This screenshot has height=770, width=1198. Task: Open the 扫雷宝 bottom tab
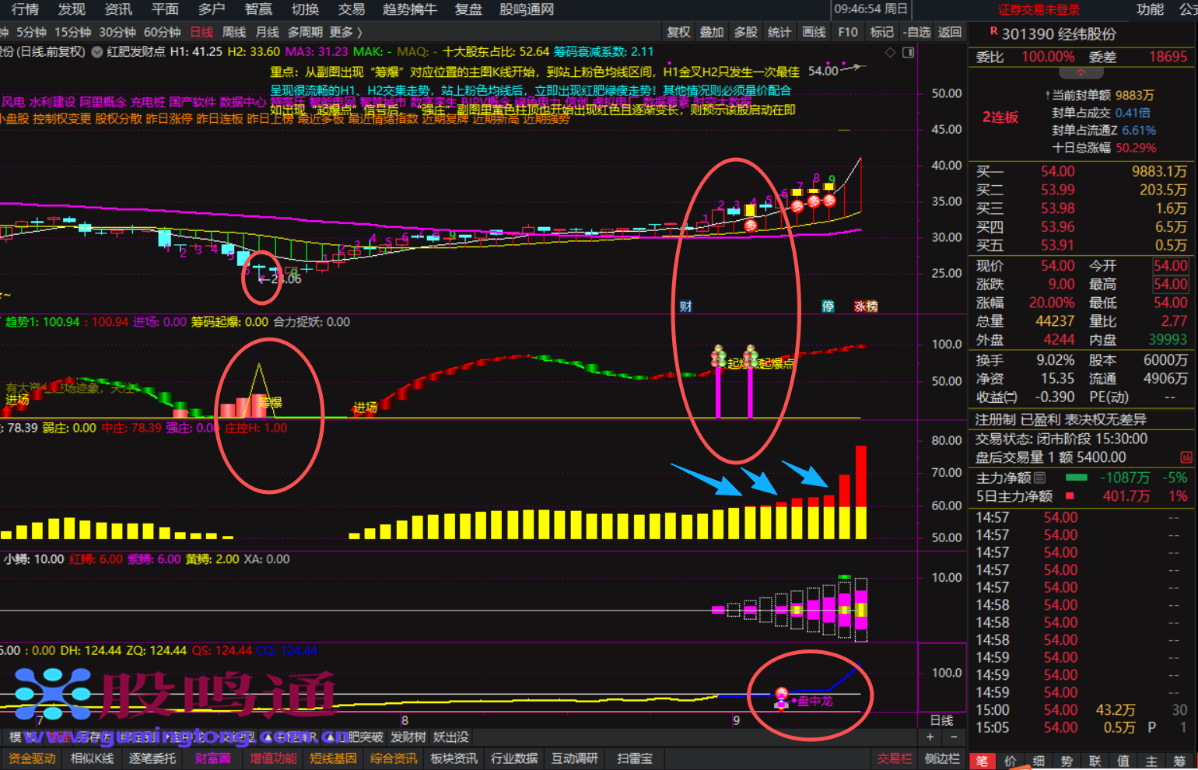point(635,758)
